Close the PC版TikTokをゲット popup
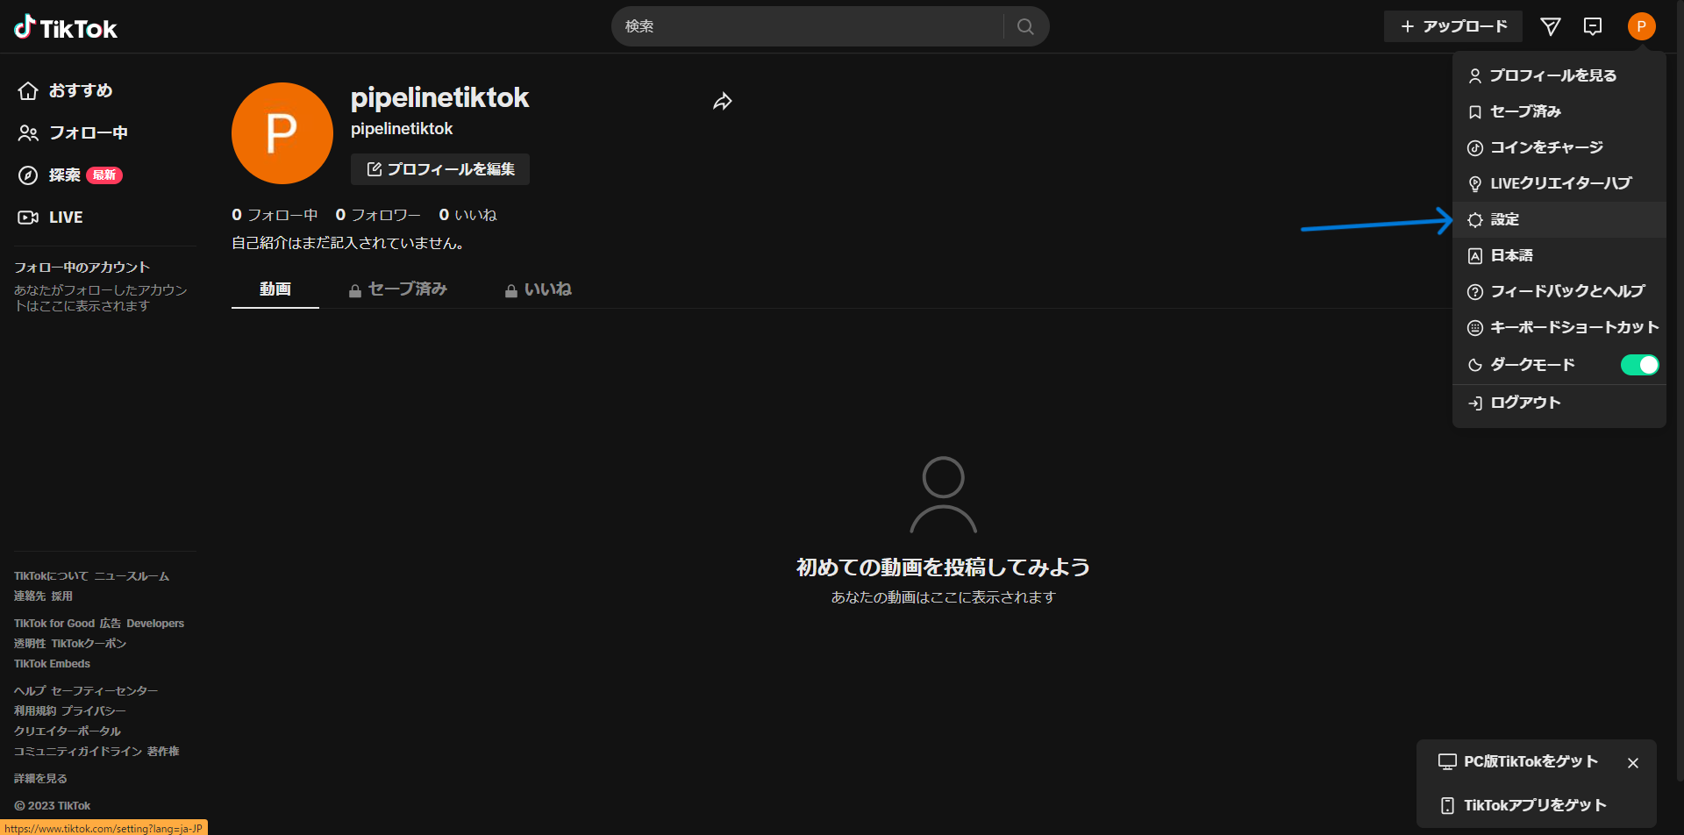Screen dimensions: 1684x835 (1633, 763)
